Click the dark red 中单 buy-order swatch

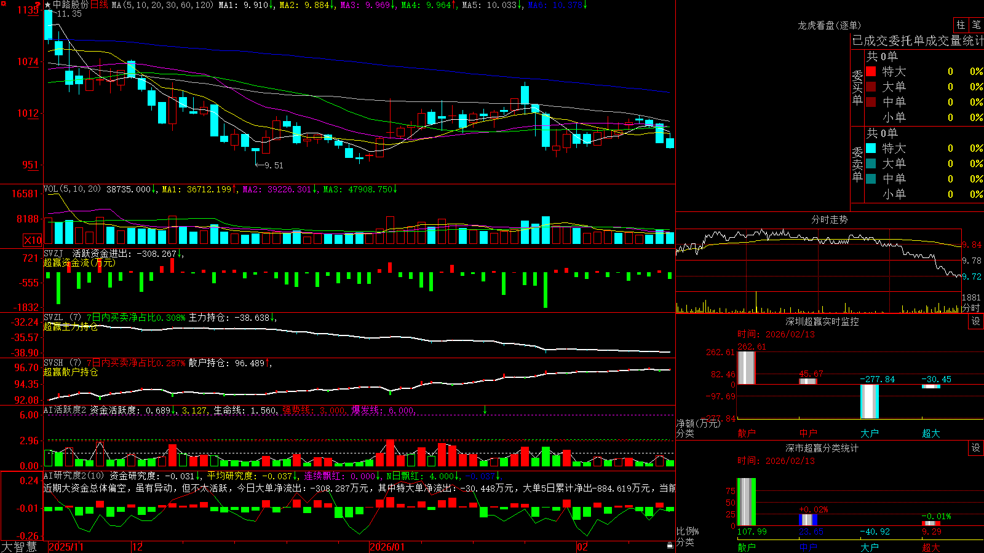(x=871, y=102)
